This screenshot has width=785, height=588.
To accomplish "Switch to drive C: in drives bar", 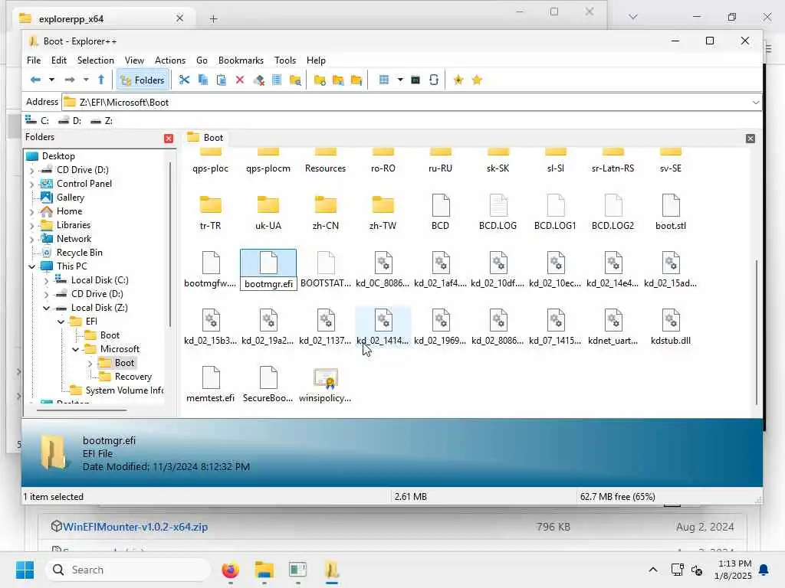I will click(38, 120).
